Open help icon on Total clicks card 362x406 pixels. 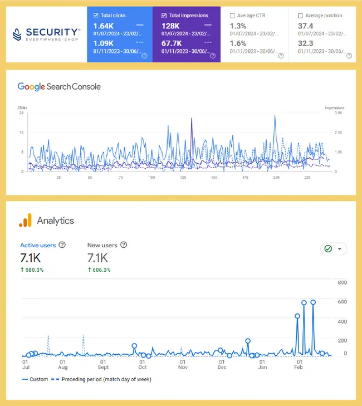144,55
